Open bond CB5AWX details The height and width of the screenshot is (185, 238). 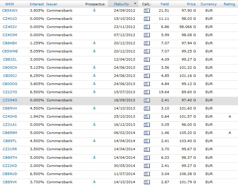[10, 10]
